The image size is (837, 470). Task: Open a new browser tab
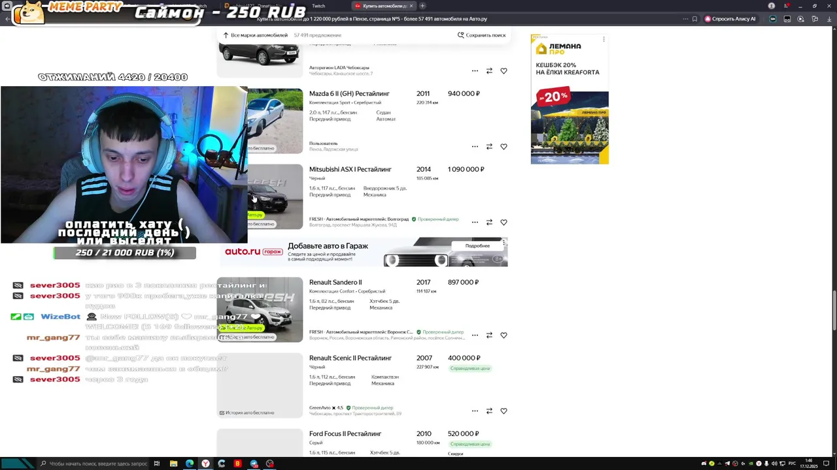(422, 6)
